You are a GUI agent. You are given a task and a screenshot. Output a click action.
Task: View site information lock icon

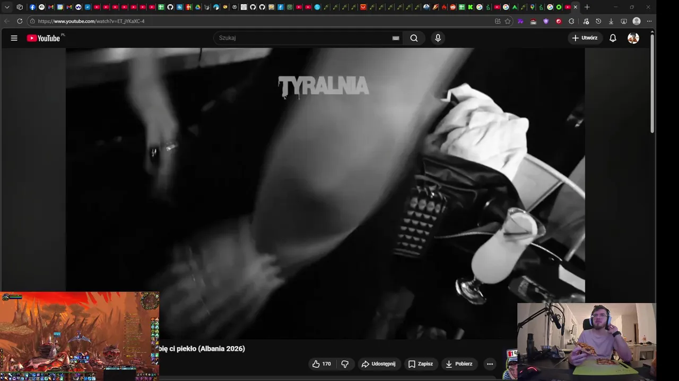click(32, 21)
